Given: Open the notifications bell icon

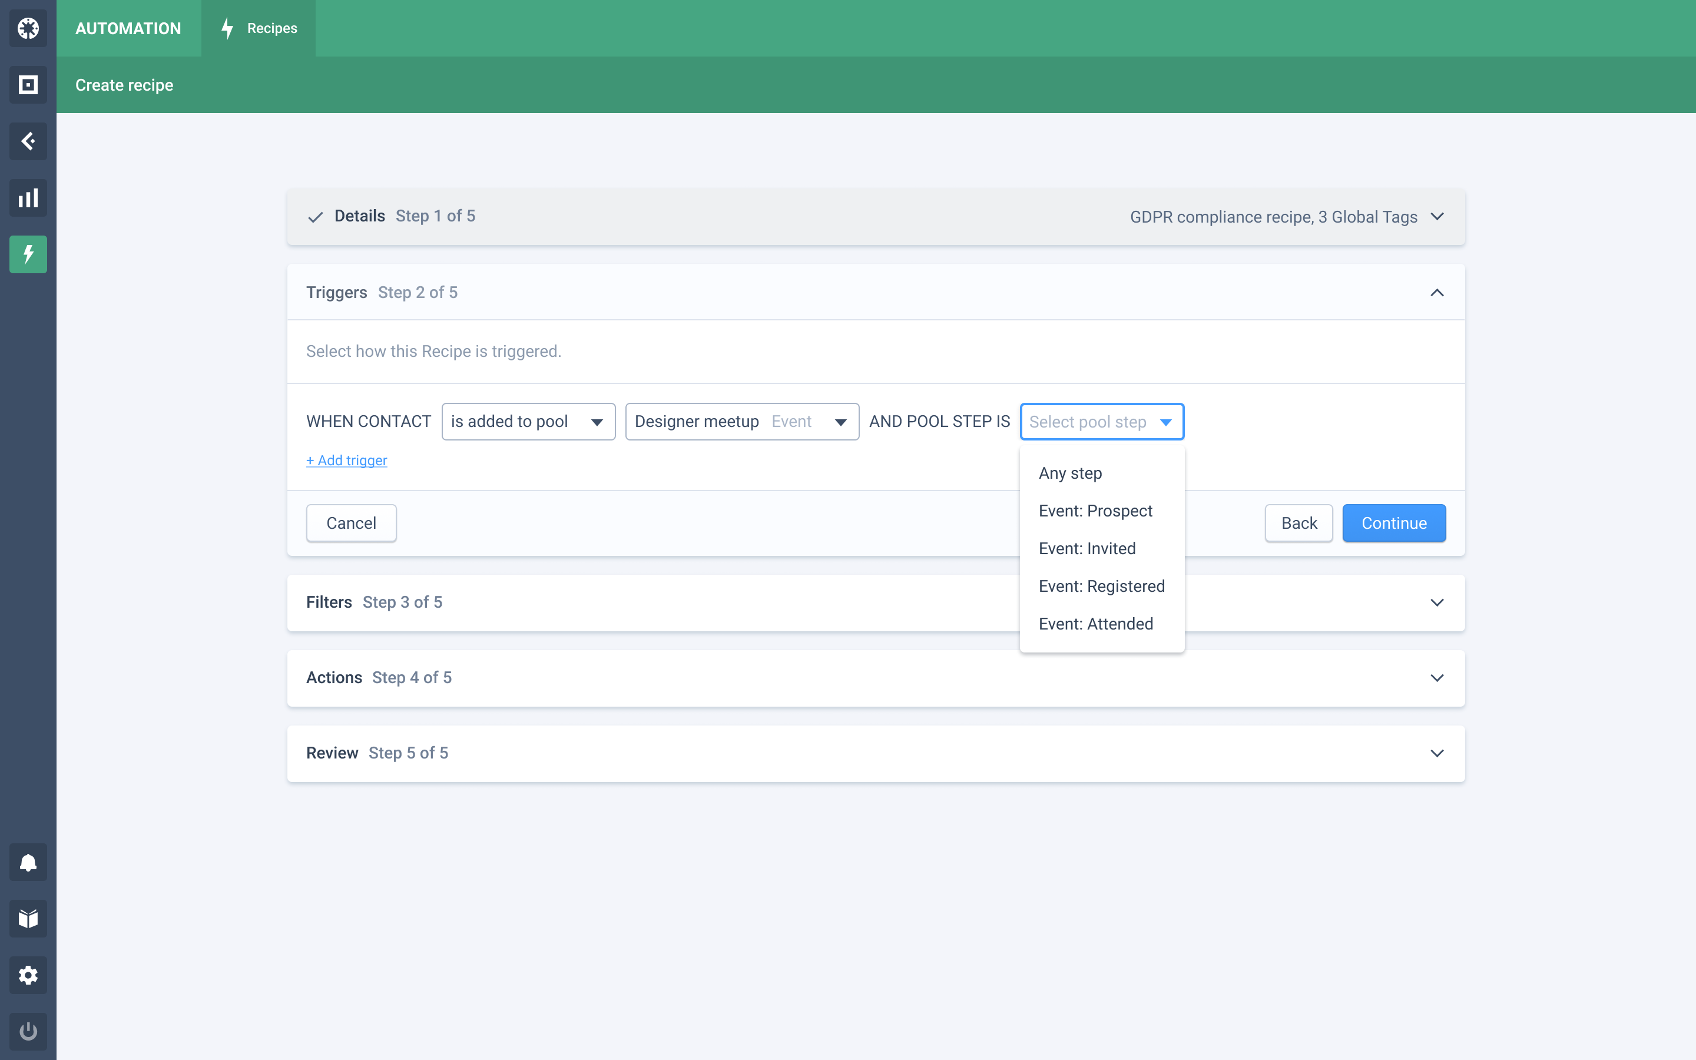Looking at the screenshot, I should point(28,862).
